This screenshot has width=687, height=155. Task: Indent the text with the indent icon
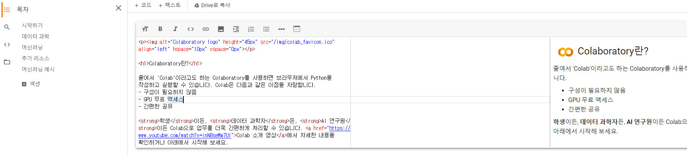pyautogui.click(x=236, y=29)
